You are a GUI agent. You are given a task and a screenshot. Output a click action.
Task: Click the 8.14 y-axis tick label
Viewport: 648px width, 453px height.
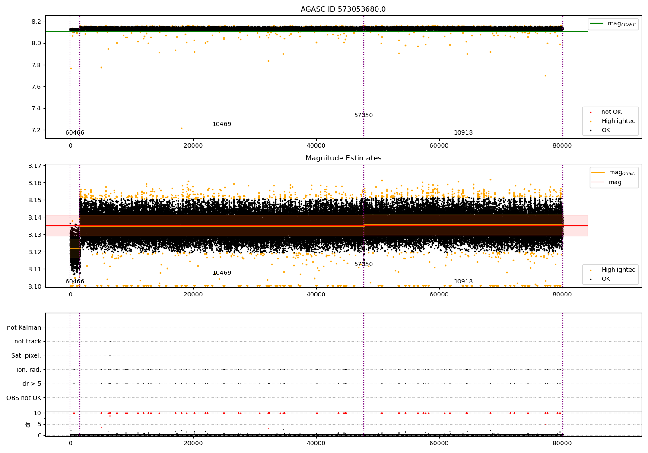click(x=35, y=217)
